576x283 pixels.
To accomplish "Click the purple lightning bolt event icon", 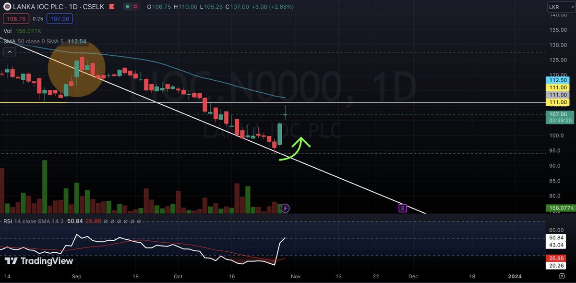I will click(285, 208).
